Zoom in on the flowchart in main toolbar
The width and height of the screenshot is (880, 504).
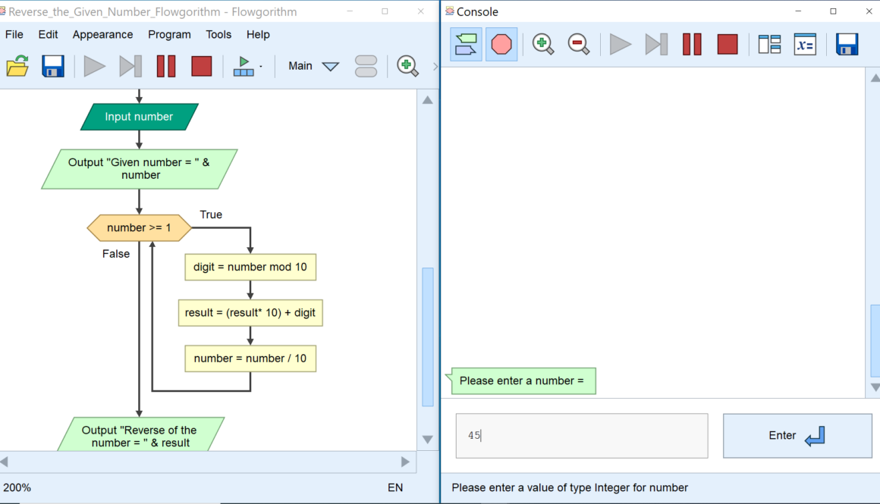coord(407,66)
